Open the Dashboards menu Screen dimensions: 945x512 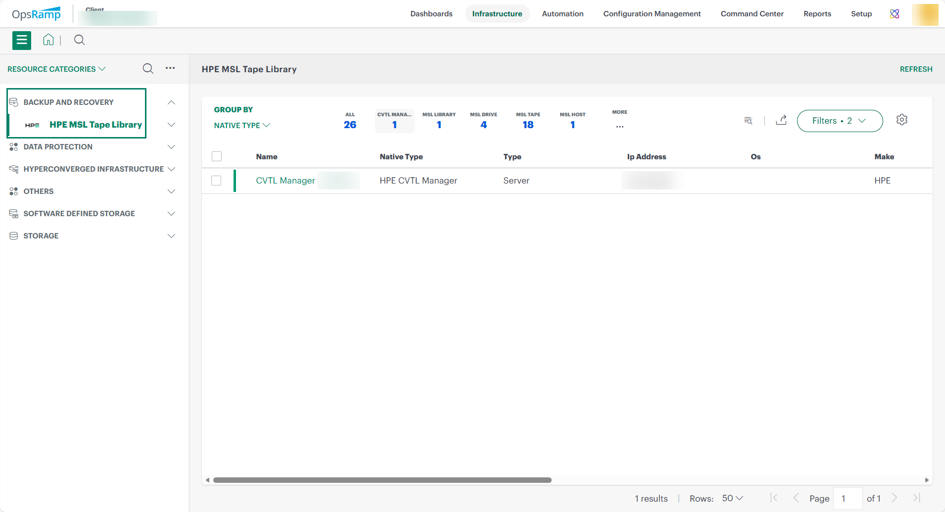(x=431, y=14)
